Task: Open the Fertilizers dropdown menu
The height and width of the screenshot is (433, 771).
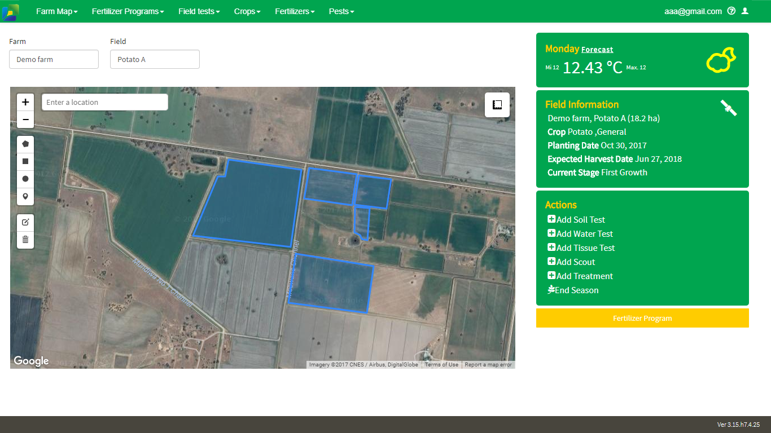Action: (295, 11)
